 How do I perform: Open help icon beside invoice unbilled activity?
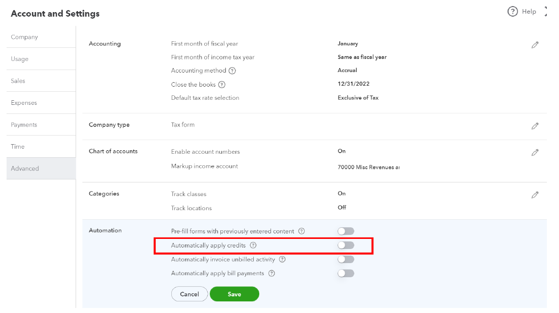pos(283,259)
